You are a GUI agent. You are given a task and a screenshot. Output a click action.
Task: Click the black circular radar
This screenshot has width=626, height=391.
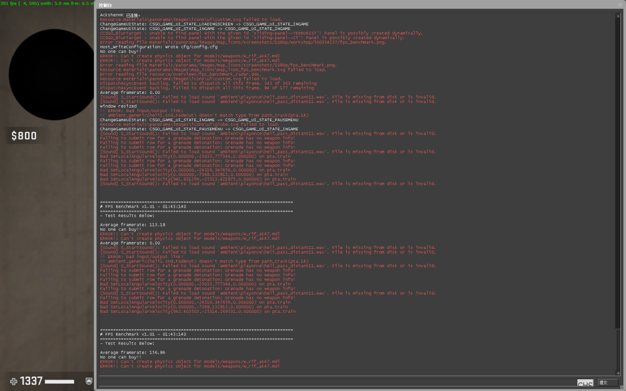[52, 74]
